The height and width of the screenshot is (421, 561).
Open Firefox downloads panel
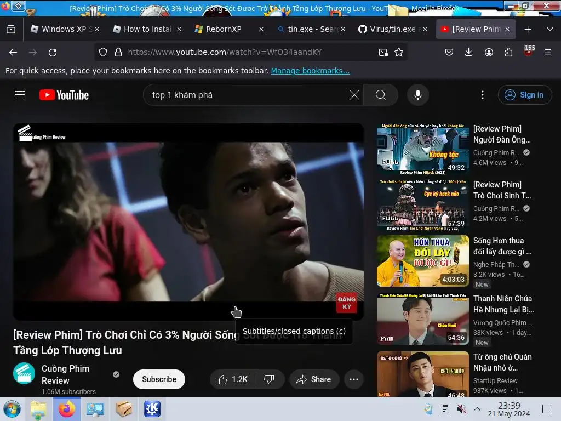(x=469, y=52)
